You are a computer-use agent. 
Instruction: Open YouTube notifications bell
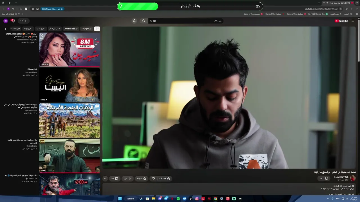[13, 21]
